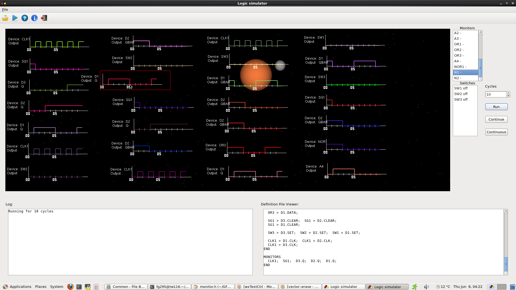This screenshot has width=516, height=290.
Task: Click the open file folder icon
Action: 5,18
